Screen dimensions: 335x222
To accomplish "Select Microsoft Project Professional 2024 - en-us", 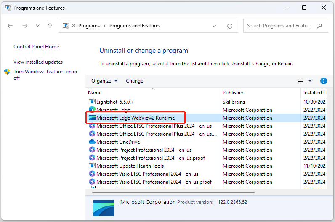I will 144,150.
